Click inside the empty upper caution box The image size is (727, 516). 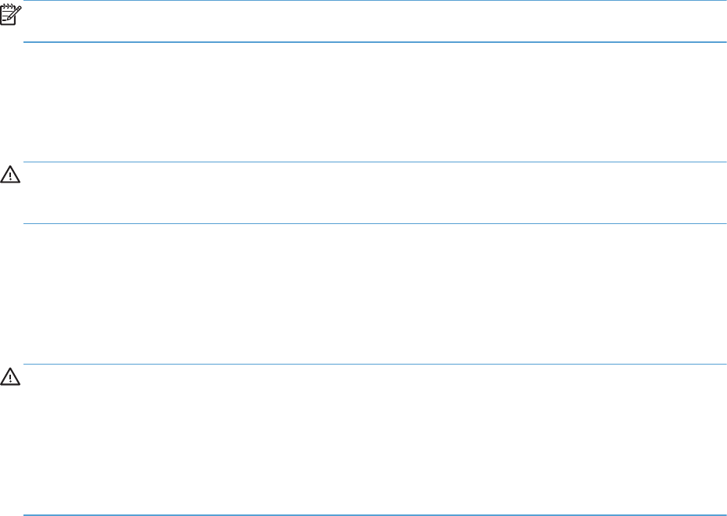[371, 193]
